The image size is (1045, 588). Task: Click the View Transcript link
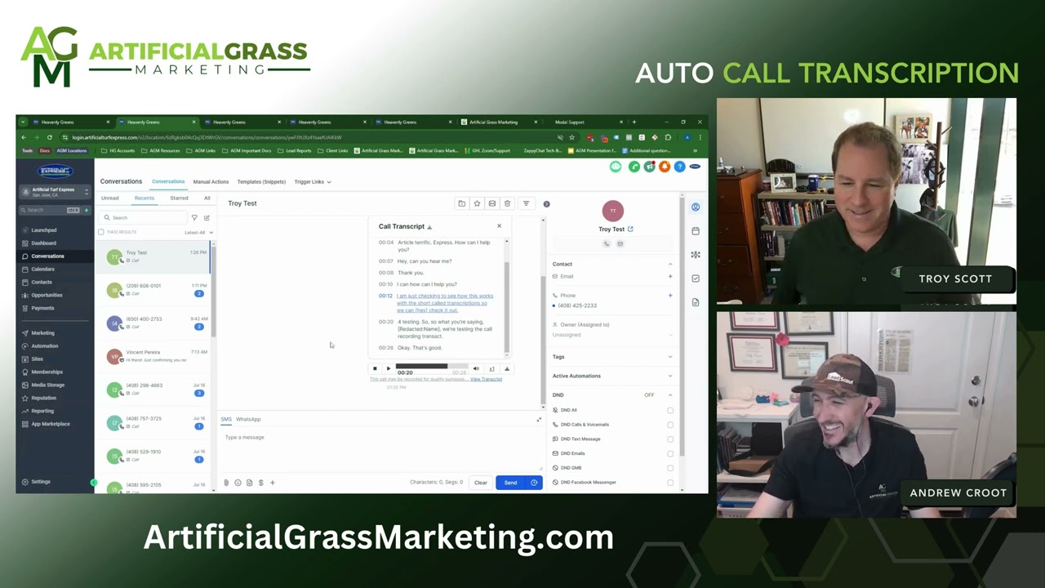pos(486,379)
